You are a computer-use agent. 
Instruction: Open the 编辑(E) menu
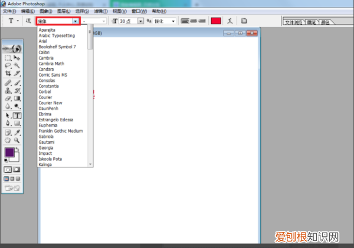[x=28, y=11]
